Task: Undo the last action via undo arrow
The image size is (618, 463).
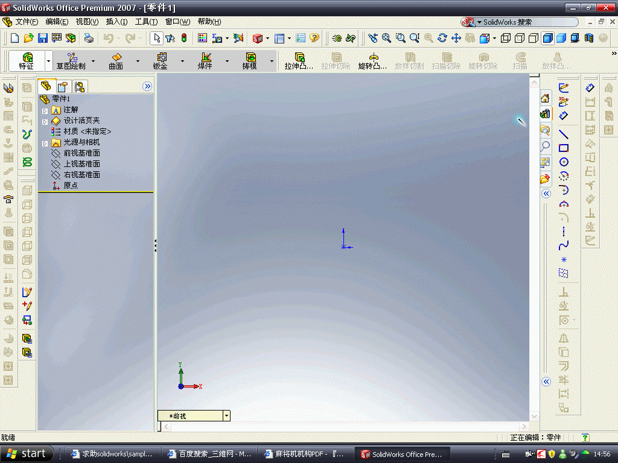Action: [109, 38]
